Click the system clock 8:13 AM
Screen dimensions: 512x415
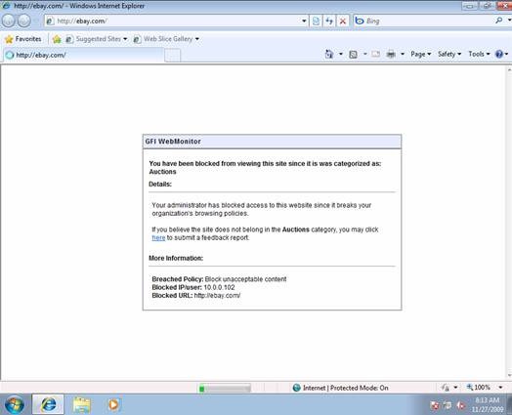pos(487,400)
